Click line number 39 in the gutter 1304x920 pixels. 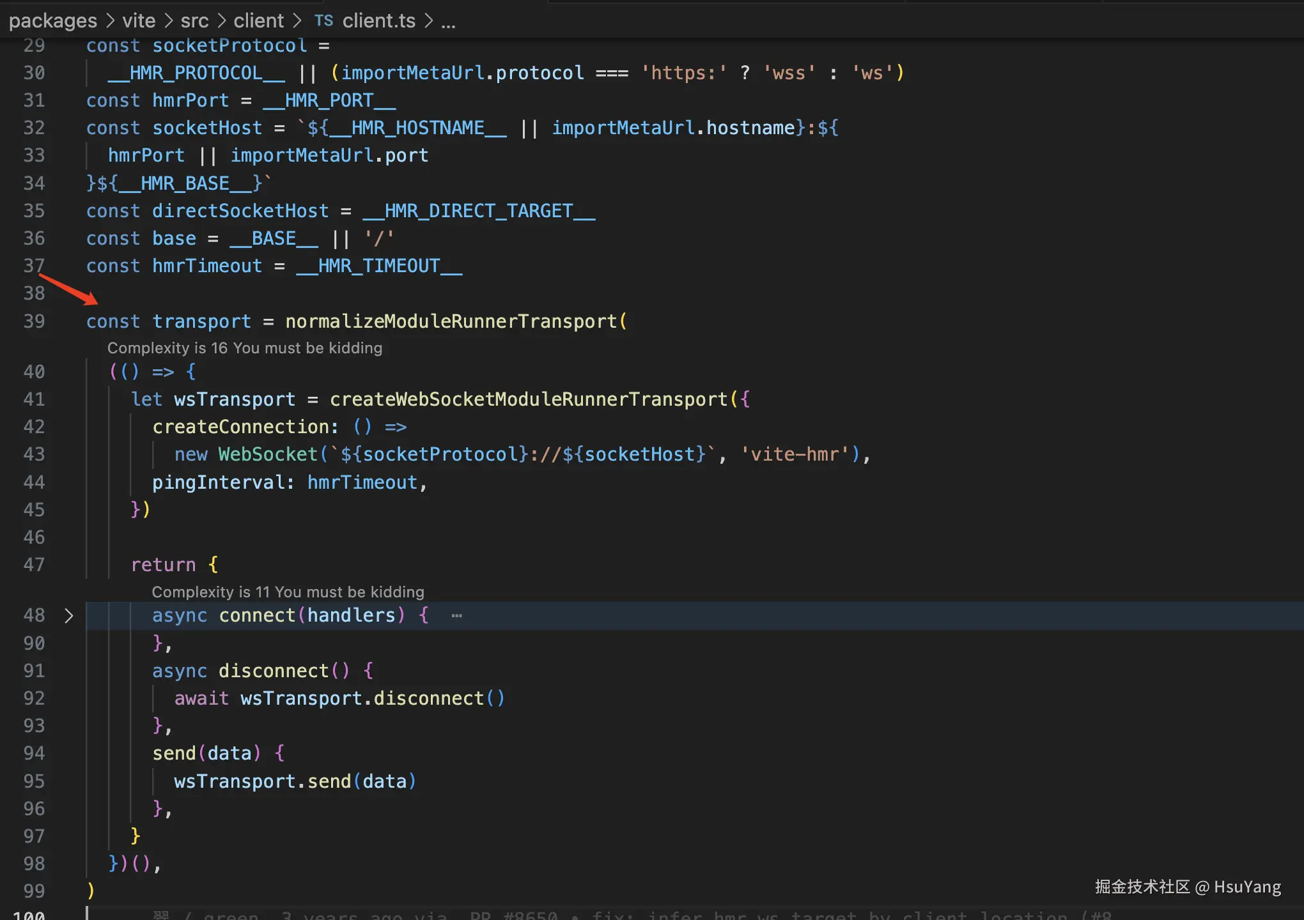coord(35,321)
